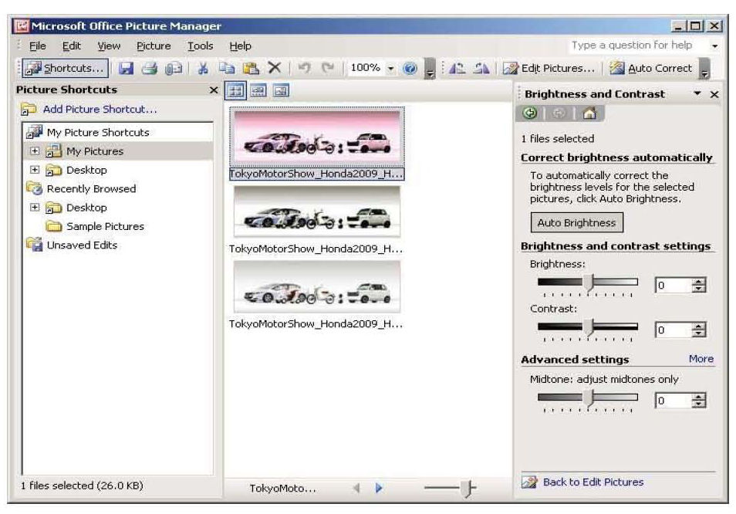
Task: Expand the My Pictures tree node
Action: pyautogui.click(x=34, y=151)
